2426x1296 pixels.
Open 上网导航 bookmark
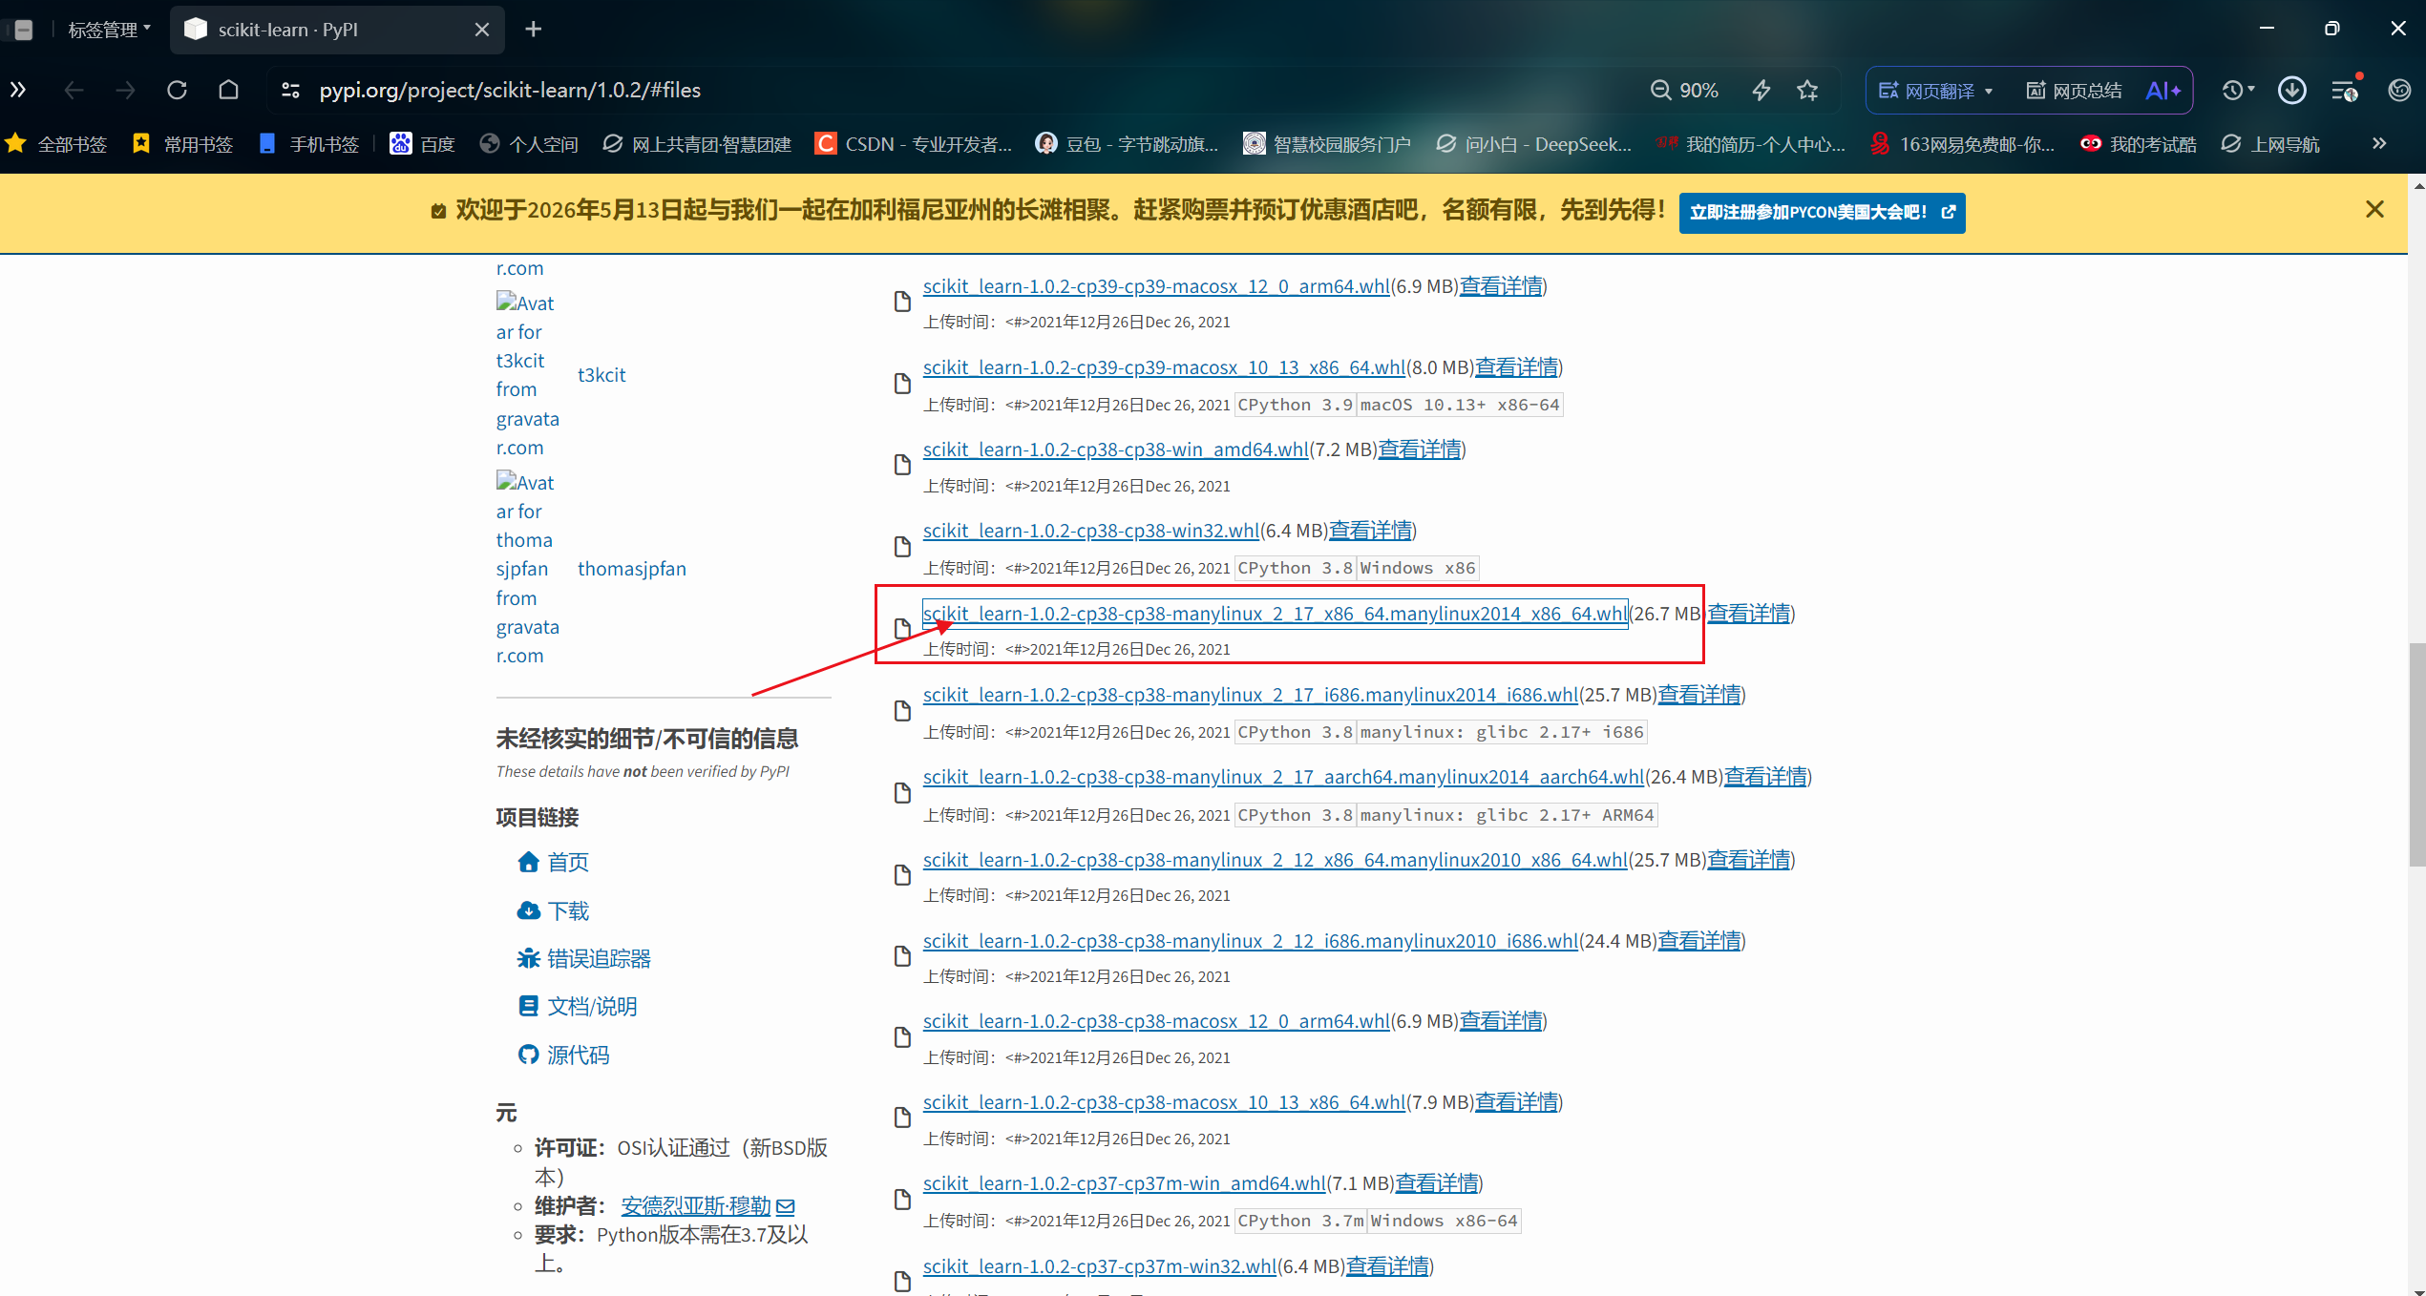tap(2270, 144)
